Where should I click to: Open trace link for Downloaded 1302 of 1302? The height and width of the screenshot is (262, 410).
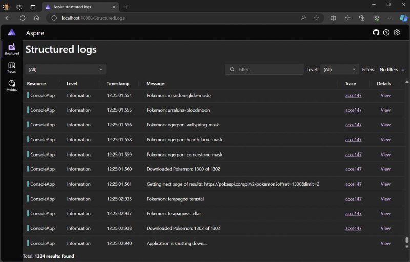point(353,228)
